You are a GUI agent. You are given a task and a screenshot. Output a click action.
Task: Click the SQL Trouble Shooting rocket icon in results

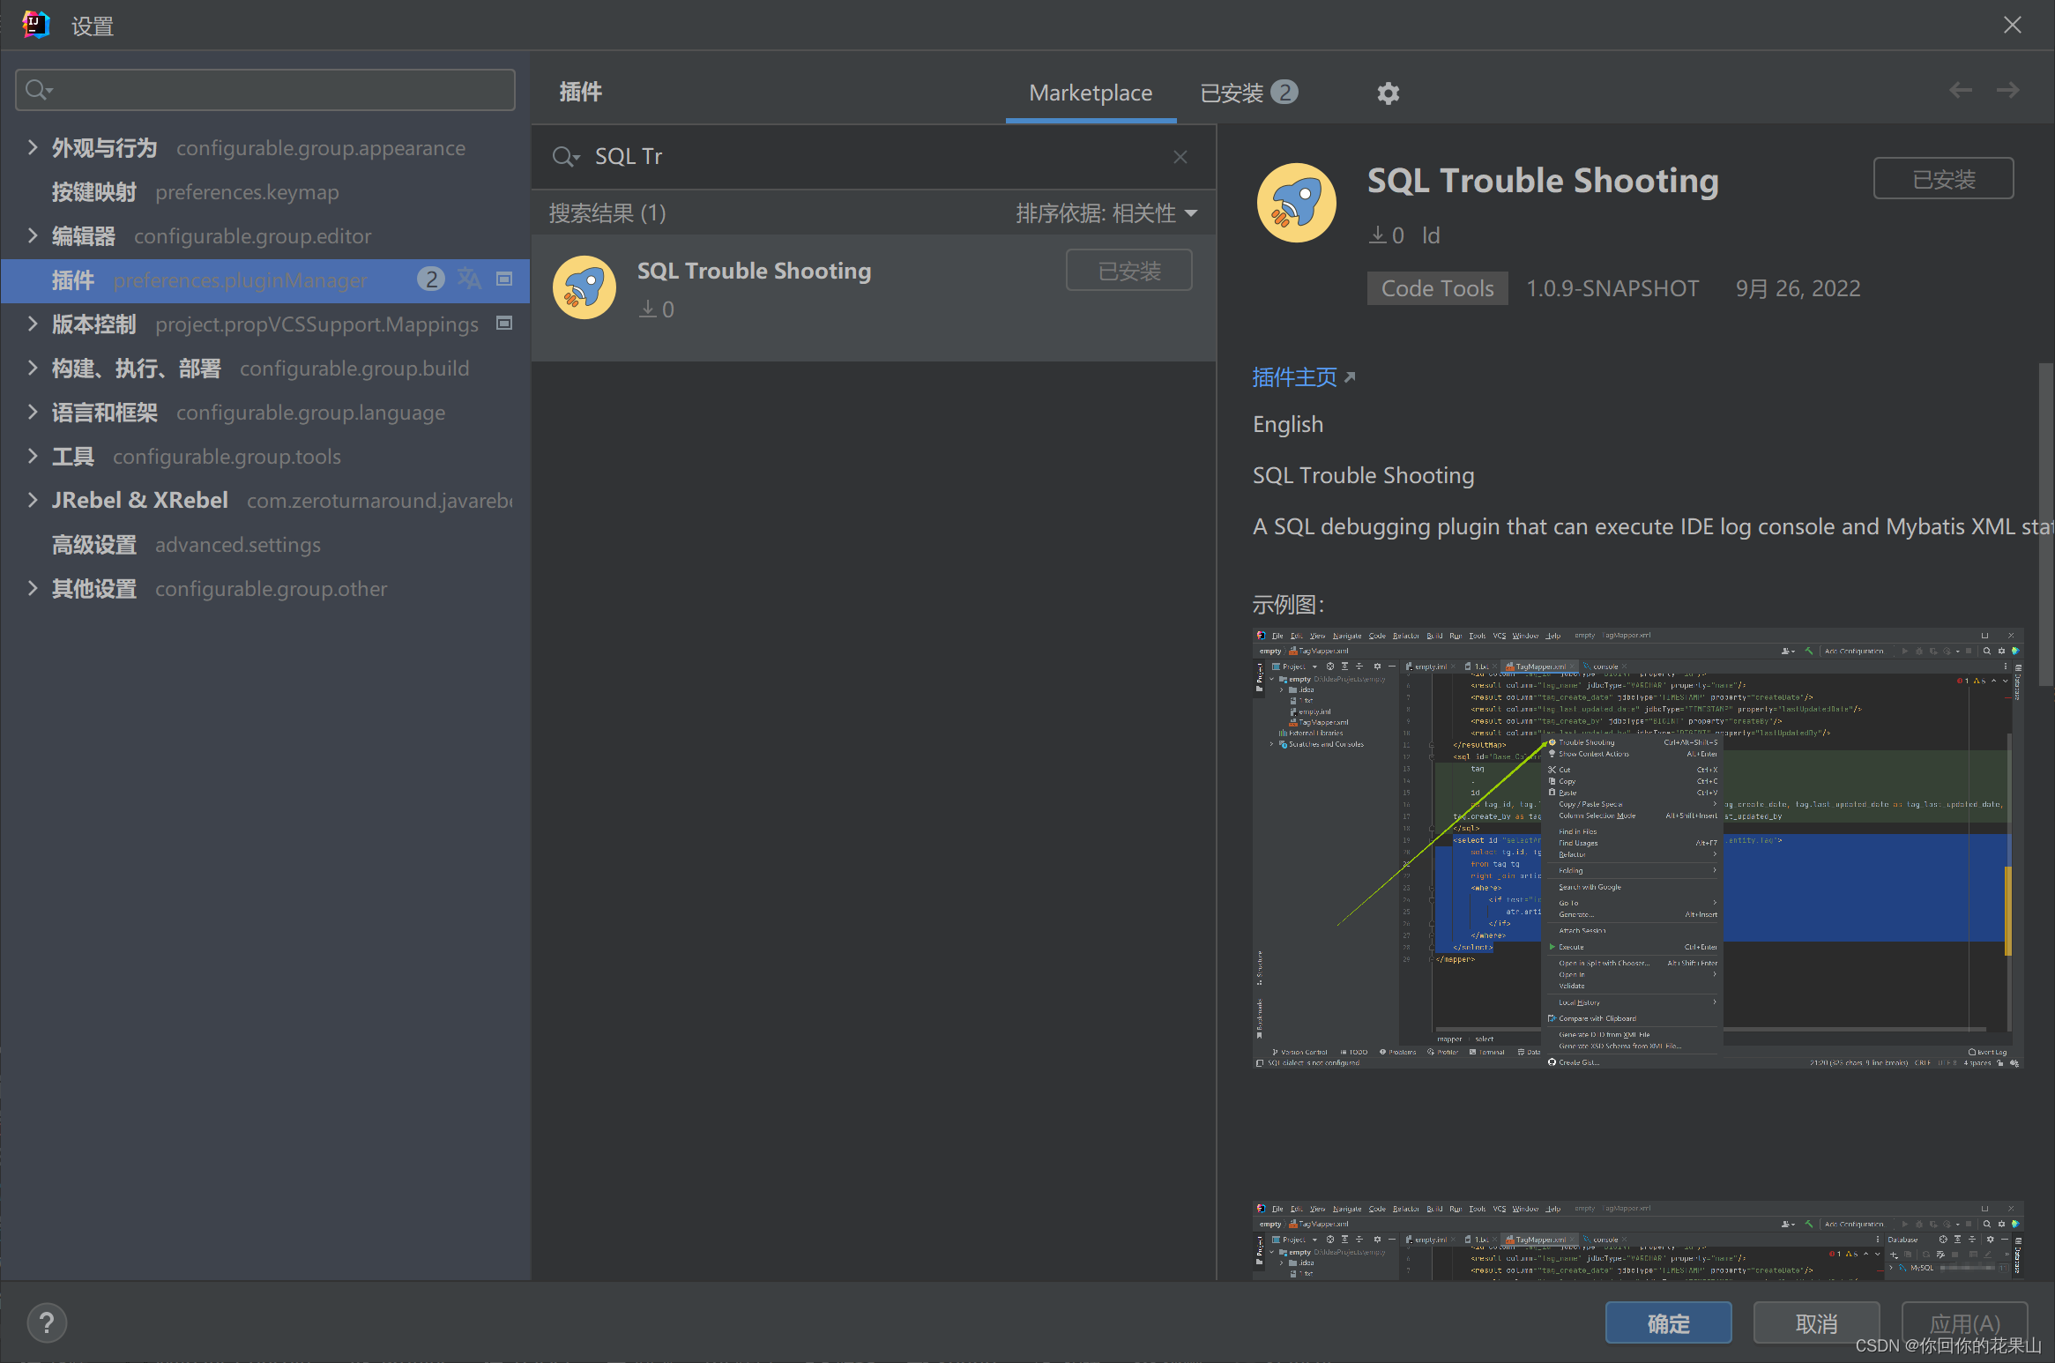coord(584,287)
